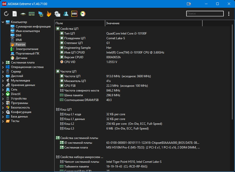This screenshot has width=235, height=172.
Task: Click the Refresh toolbar icon
Action: click(6, 14)
